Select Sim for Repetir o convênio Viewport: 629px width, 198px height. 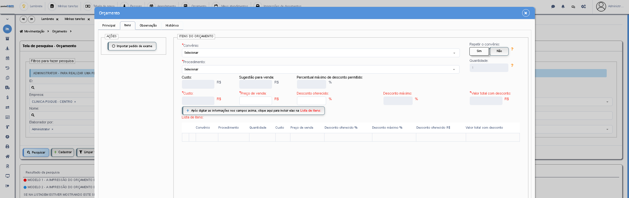click(x=479, y=51)
